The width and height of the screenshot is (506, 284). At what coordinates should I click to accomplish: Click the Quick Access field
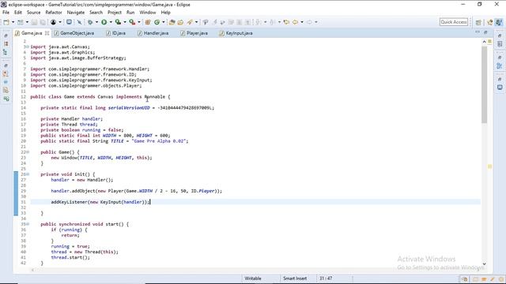[x=454, y=22]
